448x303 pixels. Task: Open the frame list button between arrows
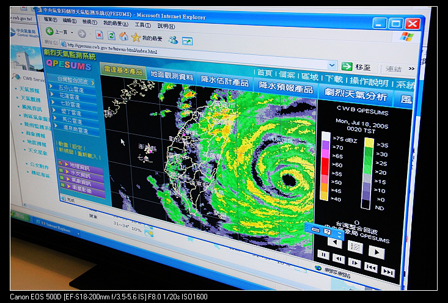(x=355, y=247)
